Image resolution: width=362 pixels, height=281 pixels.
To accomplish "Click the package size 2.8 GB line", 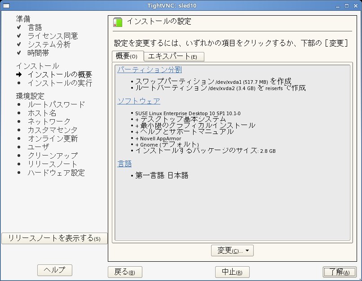I will 205,151.
